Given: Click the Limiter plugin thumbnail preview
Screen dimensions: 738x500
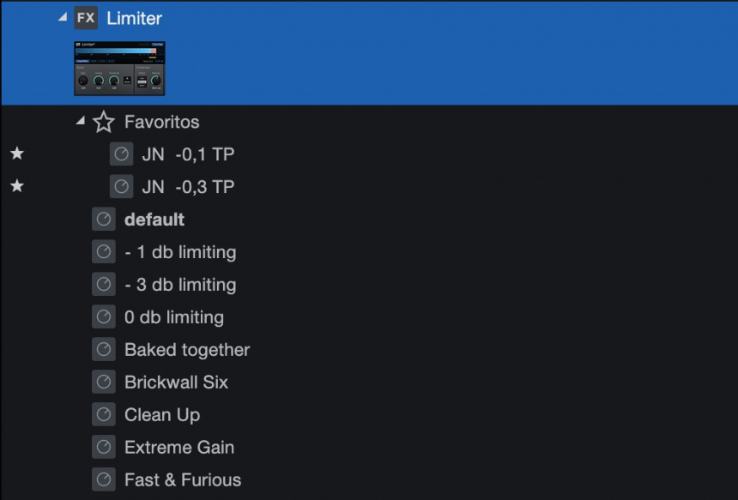Looking at the screenshot, I should point(119,68).
